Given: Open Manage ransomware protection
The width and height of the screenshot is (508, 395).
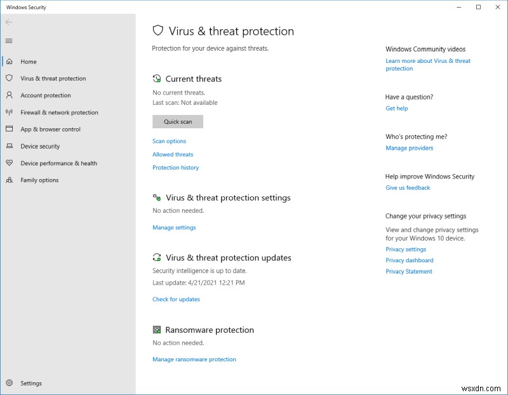Looking at the screenshot, I should pos(194,359).
